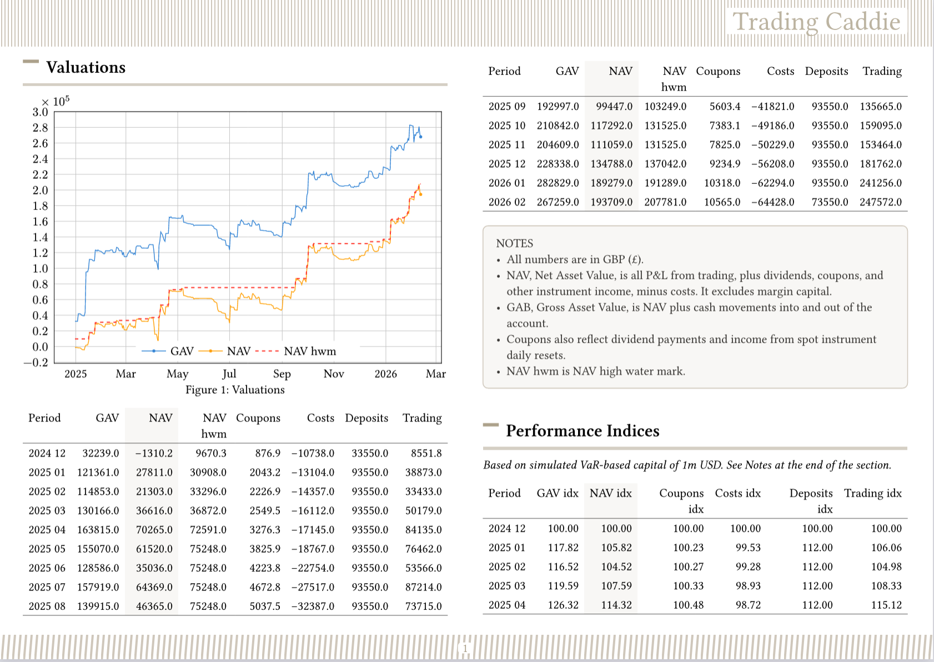Click the red dashed NAV hwm legend marker
Image resolution: width=934 pixels, height=662 pixels.
tap(267, 351)
